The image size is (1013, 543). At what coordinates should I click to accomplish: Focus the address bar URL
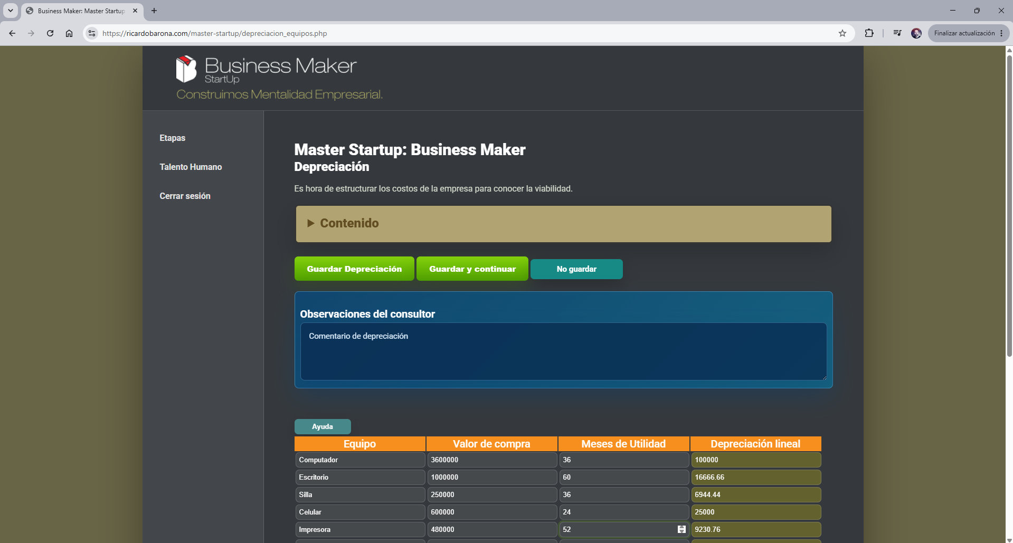[214, 33]
